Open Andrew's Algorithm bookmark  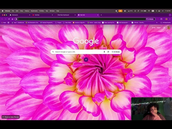[79, 23]
